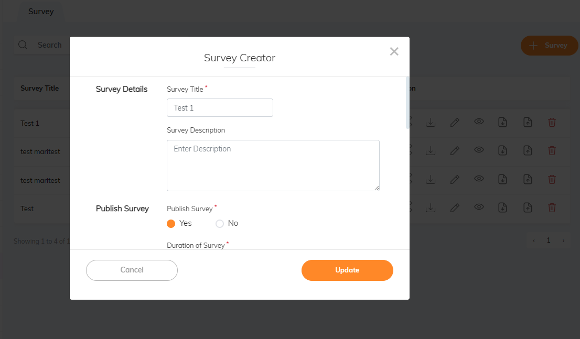The height and width of the screenshot is (339, 580).
Task: Focus the Survey Description text area
Action: pyautogui.click(x=273, y=165)
